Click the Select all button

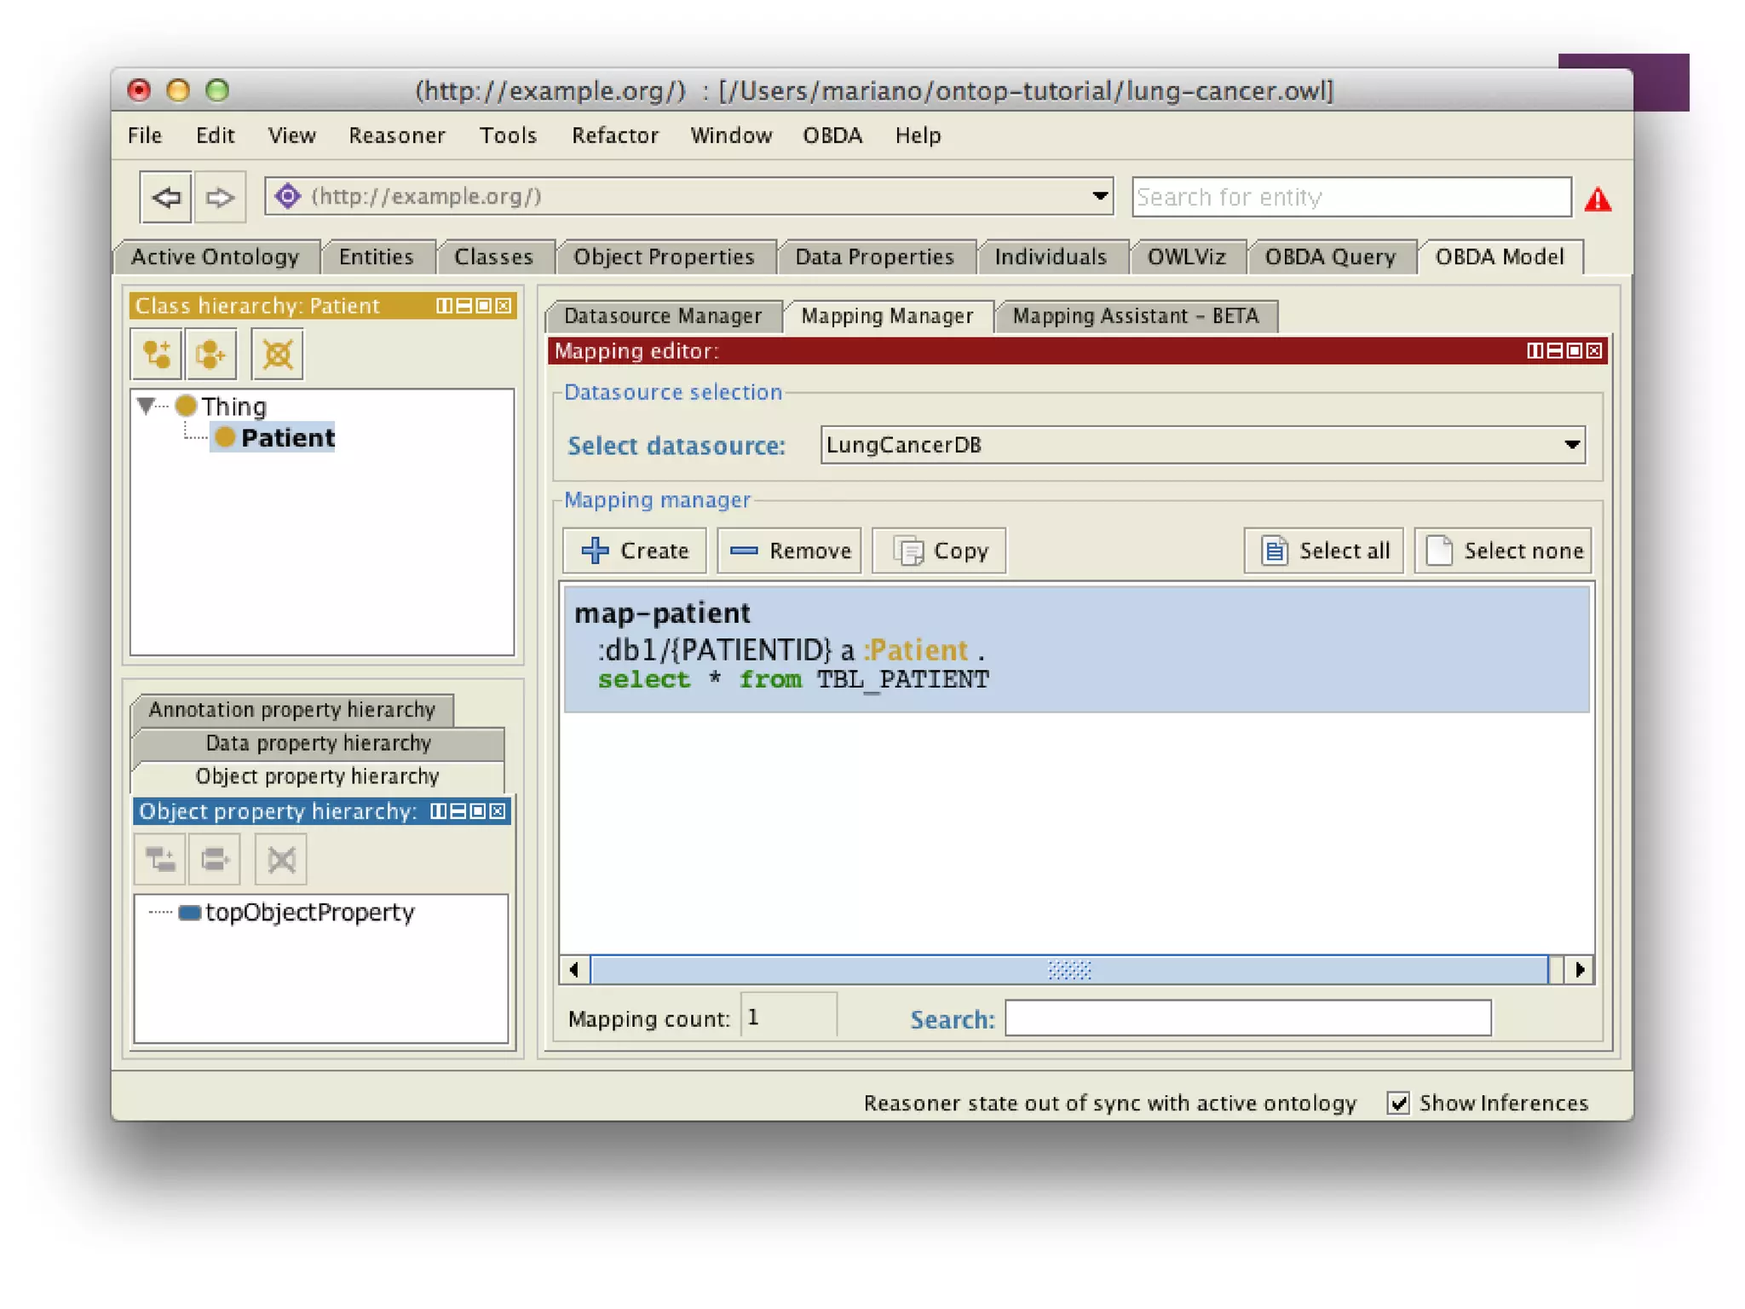point(1323,551)
